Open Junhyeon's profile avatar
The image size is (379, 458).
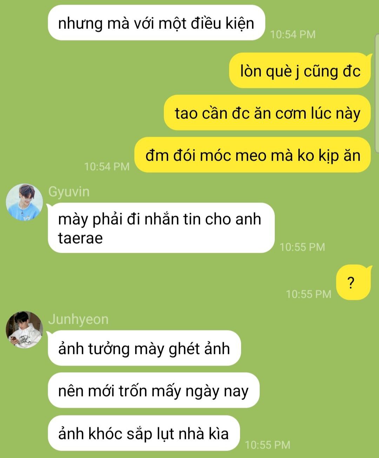(x=25, y=330)
